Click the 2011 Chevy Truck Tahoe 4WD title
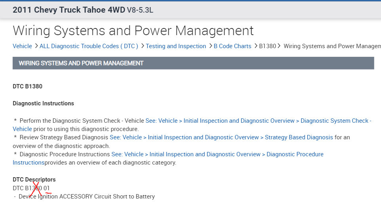Screen dimensions: 381x206 83,10
